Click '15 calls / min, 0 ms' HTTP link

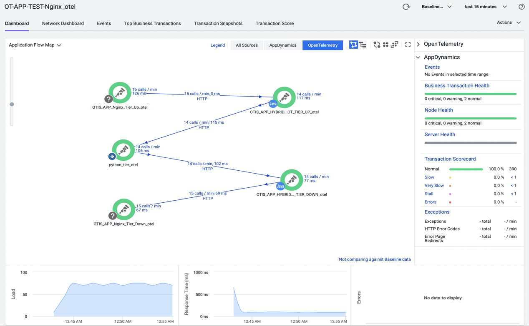202,96
